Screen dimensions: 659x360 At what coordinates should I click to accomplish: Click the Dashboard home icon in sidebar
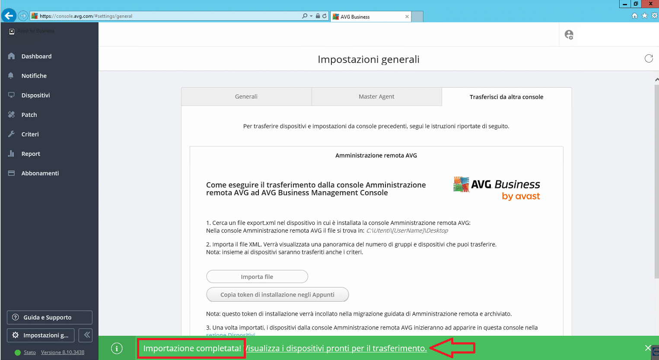12,56
